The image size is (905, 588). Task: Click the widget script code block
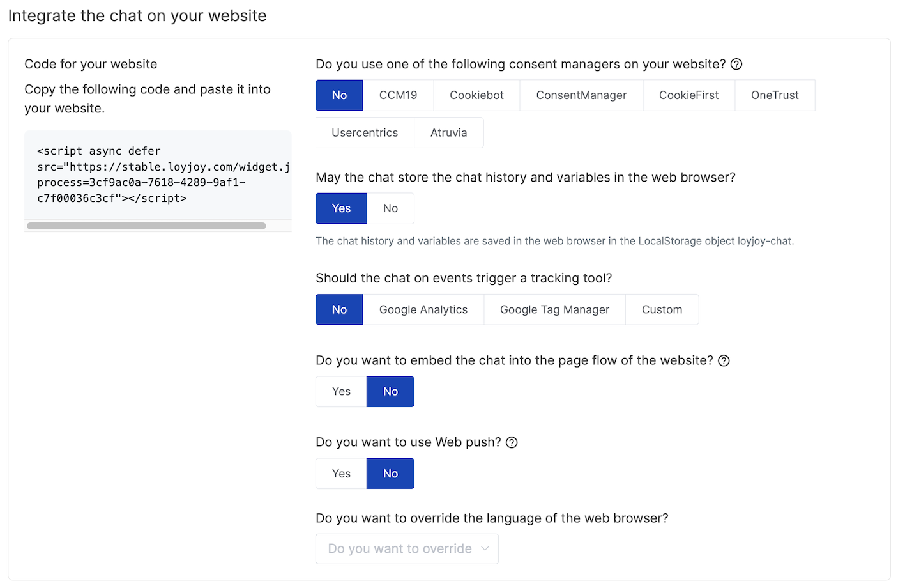click(158, 174)
